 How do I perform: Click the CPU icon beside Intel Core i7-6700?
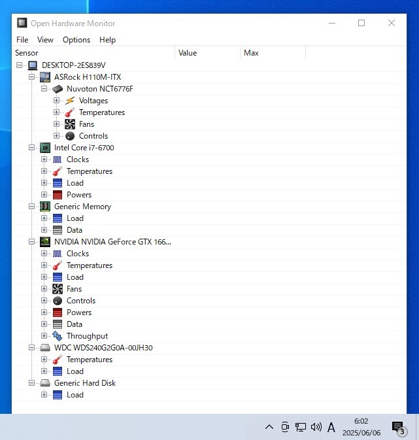(x=45, y=148)
